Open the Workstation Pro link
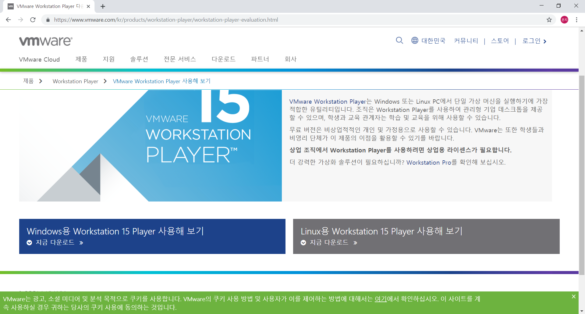The width and height of the screenshot is (585, 314). (x=429, y=162)
